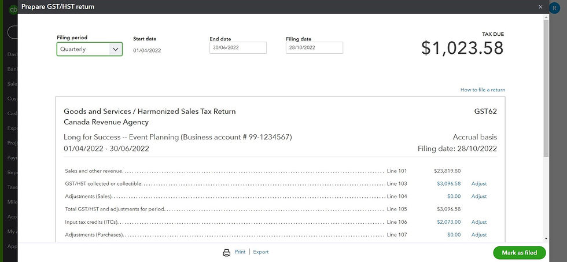Click the Start date value 01/04/2022
The width and height of the screenshot is (567, 262).
pyautogui.click(x=147, y=50)
